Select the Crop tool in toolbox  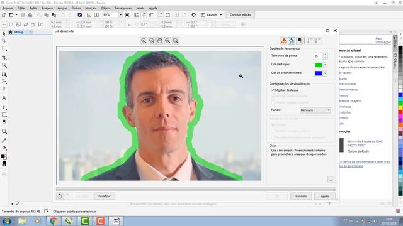(x=4, y=58)
